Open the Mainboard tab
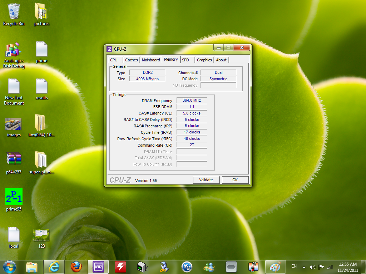This screenshot has width=366, height=274. (x=151, y=60)
